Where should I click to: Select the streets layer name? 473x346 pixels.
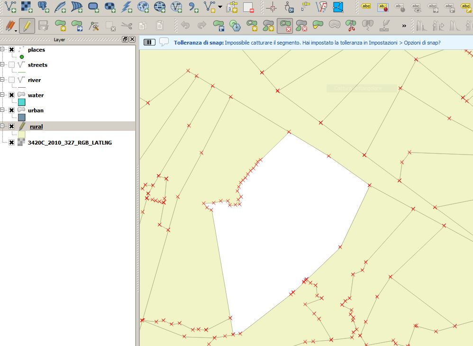tap(38, 65)
